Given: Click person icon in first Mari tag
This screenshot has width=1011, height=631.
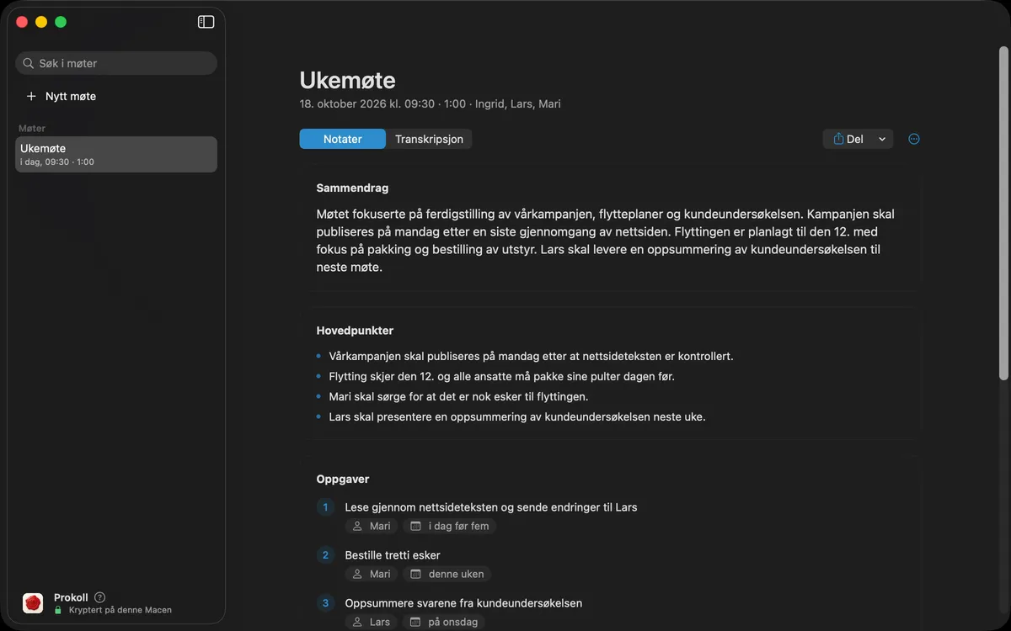Looking at the screenshot, I should pos(357,526).
